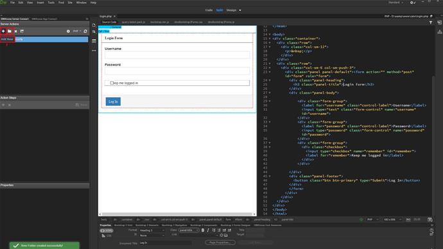Screen dimensions: 443x249
Task: Click the Login Form heading in design view
Action: 114,38
